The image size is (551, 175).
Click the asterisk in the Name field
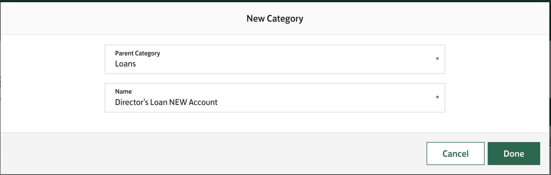(x=437, y=98)
